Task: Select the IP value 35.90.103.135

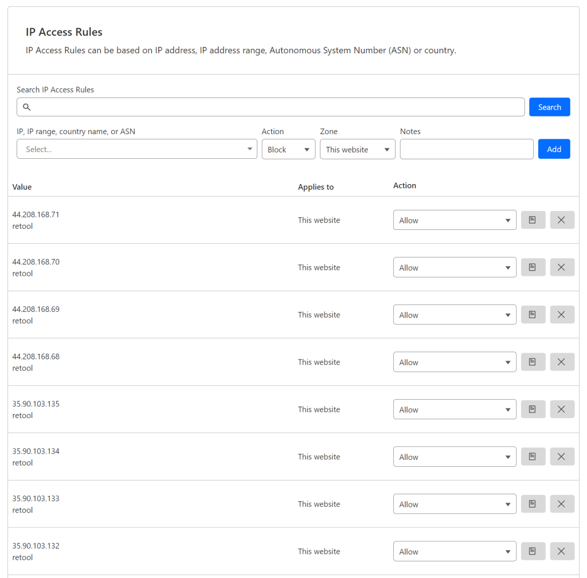Action: point(36,404)
